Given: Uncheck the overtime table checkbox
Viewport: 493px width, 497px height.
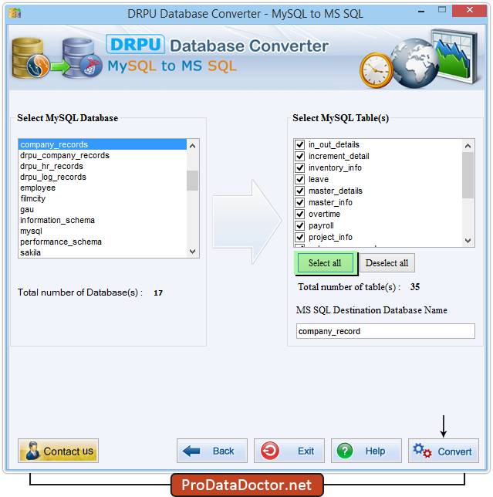Looking at the screenshot, I should click(x=299, y=214).
